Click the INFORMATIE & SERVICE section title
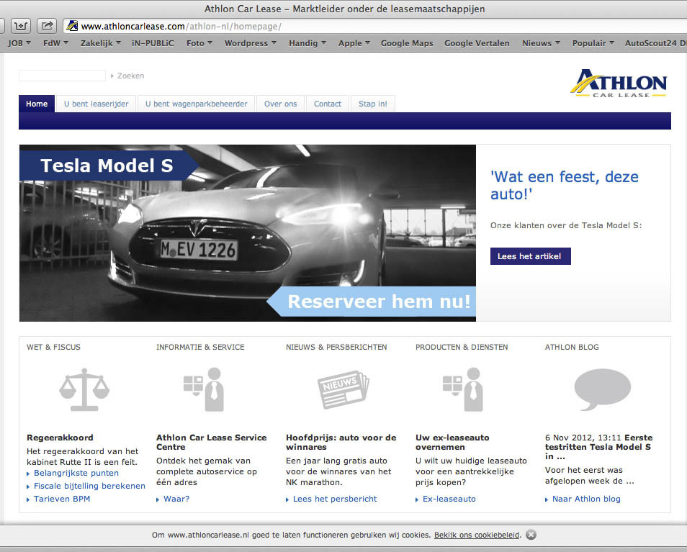 200,347
